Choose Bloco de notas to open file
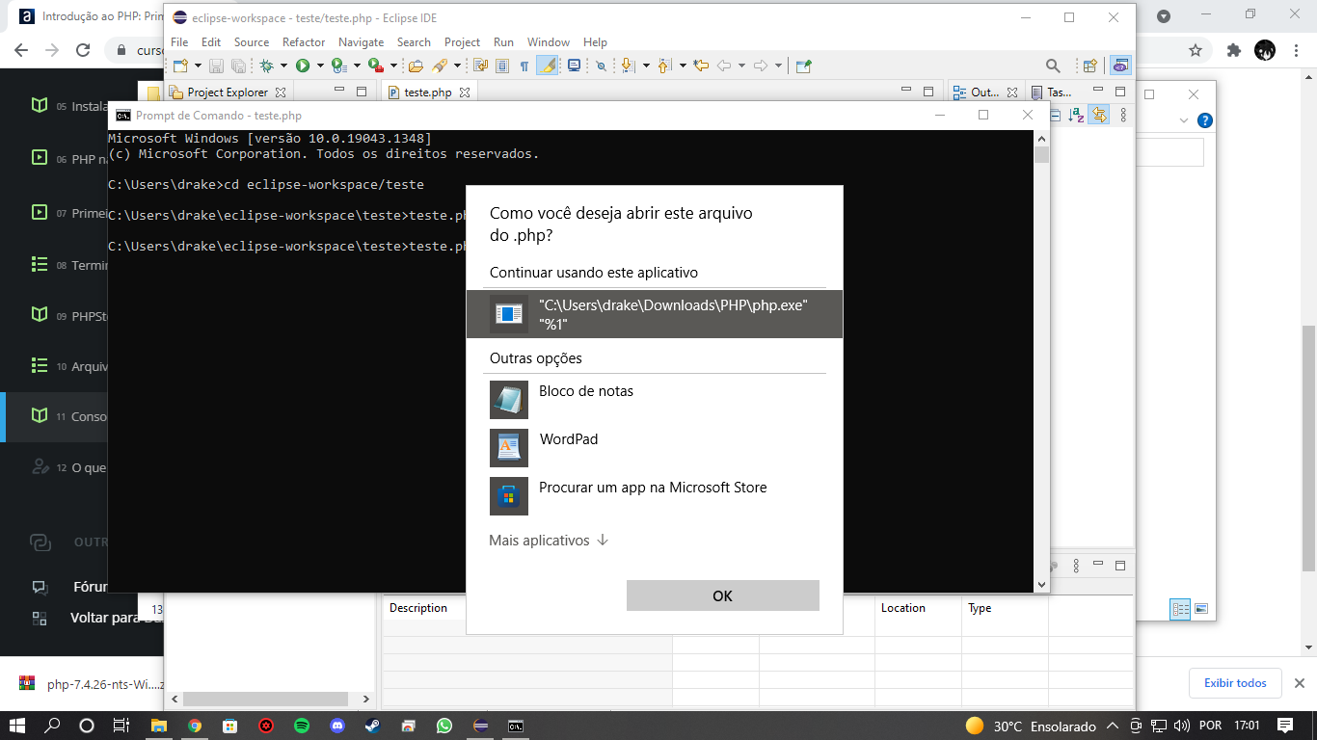Viewport: 1317px width, 740px height. [655, 399]
